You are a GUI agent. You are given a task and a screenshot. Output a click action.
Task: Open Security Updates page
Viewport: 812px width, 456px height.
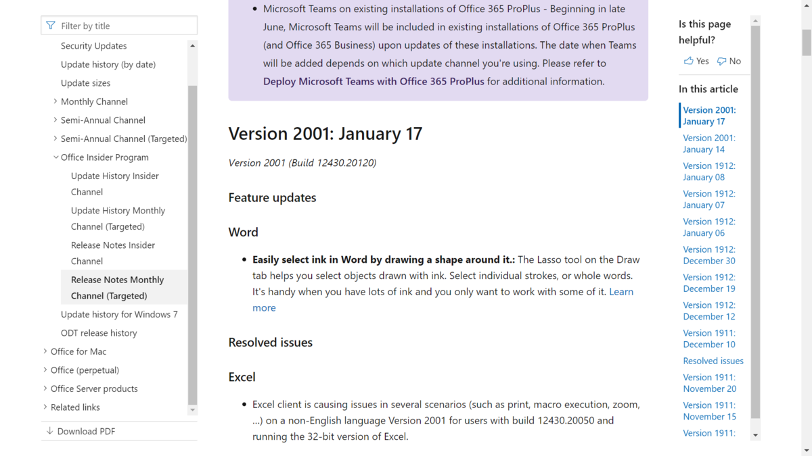point(93,46)
